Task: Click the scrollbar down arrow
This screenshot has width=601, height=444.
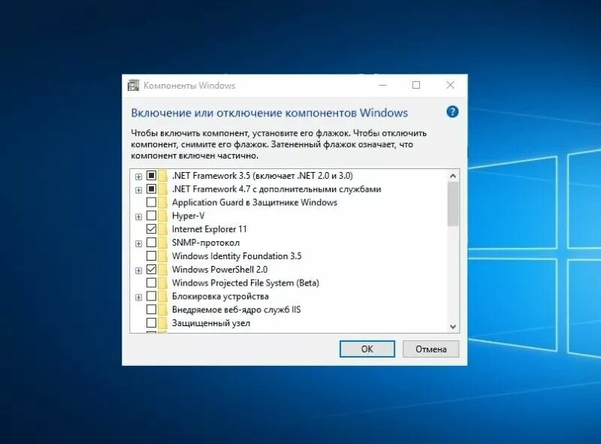Action: pyautogui.click(x=453, y=327)
